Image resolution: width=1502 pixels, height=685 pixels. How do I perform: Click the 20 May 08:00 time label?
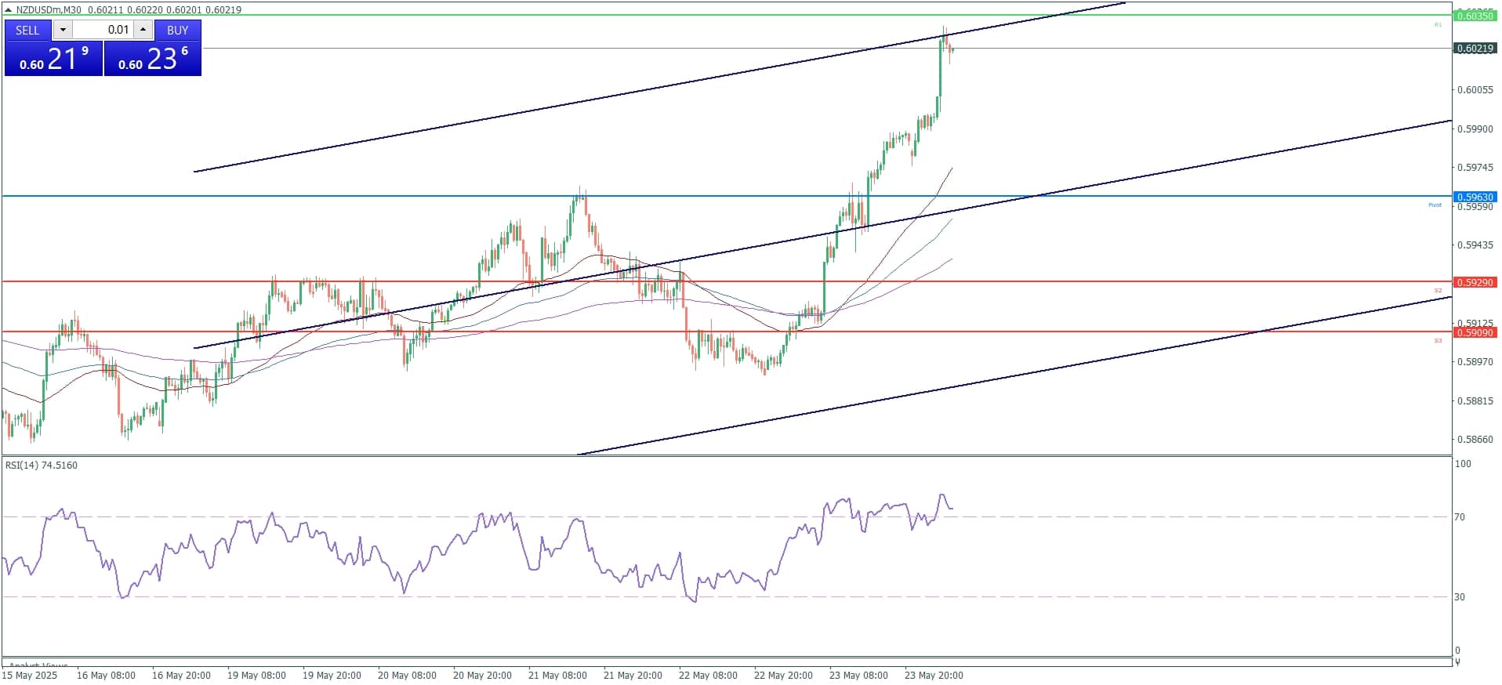(x=407, y=676)
